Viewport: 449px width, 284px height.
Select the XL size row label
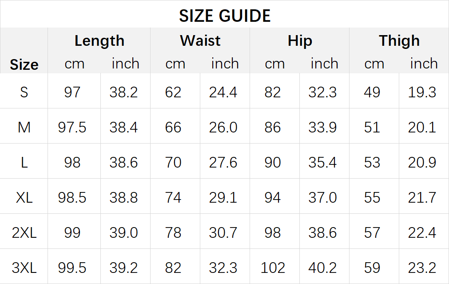tap(24, 197)
